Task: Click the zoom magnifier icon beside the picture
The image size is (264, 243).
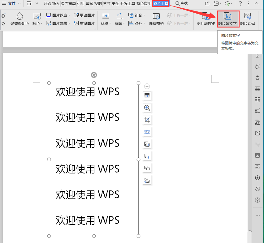Action: 147,108
